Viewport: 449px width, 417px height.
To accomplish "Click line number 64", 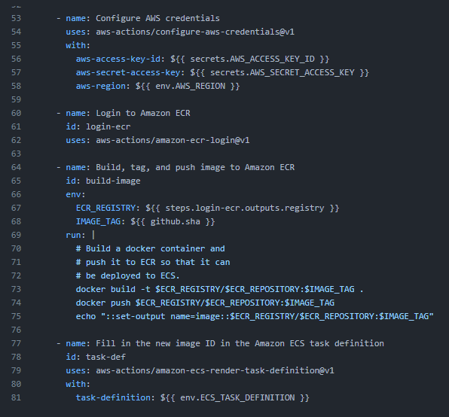I will [16, 167].
